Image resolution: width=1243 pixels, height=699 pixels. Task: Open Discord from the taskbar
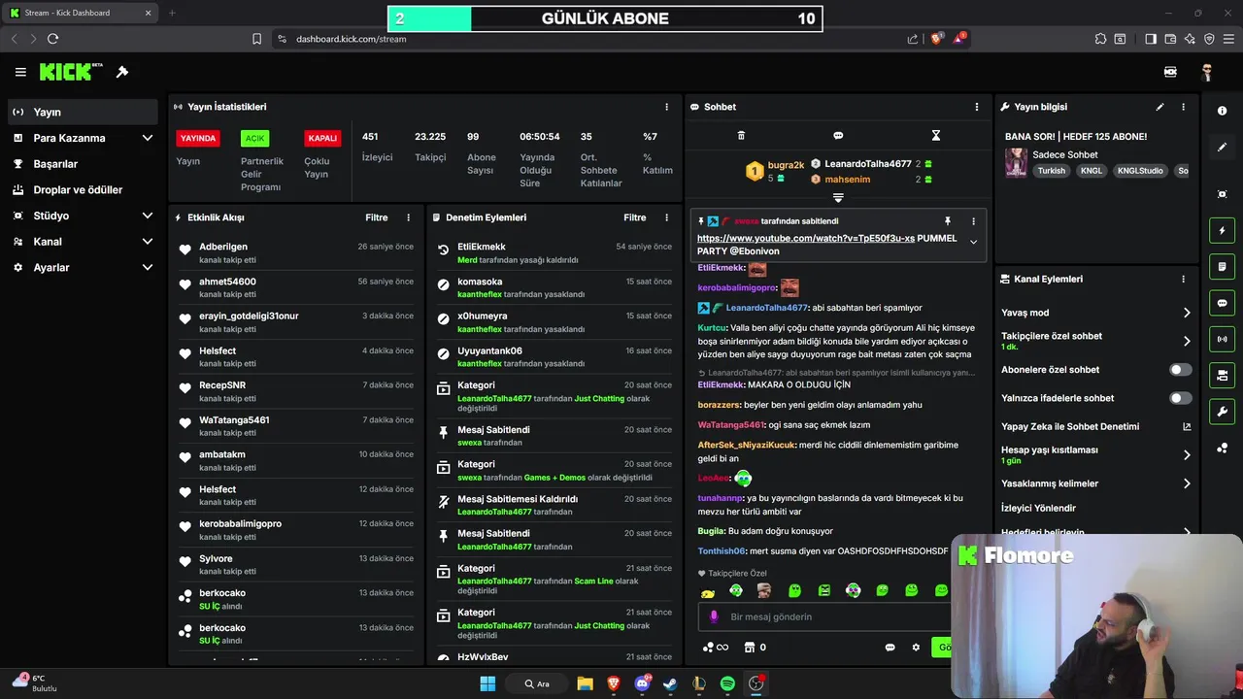(642, 683)
